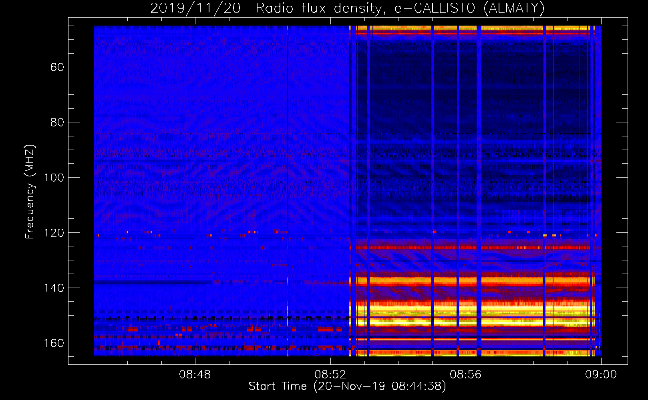
Task: Click the 09:00 time tick label
Action: pyautogui.click(x=601, y=375)
